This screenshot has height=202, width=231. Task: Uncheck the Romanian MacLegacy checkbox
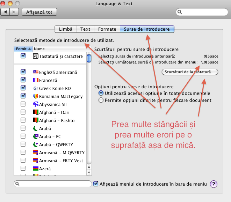(x=23, y=96)
